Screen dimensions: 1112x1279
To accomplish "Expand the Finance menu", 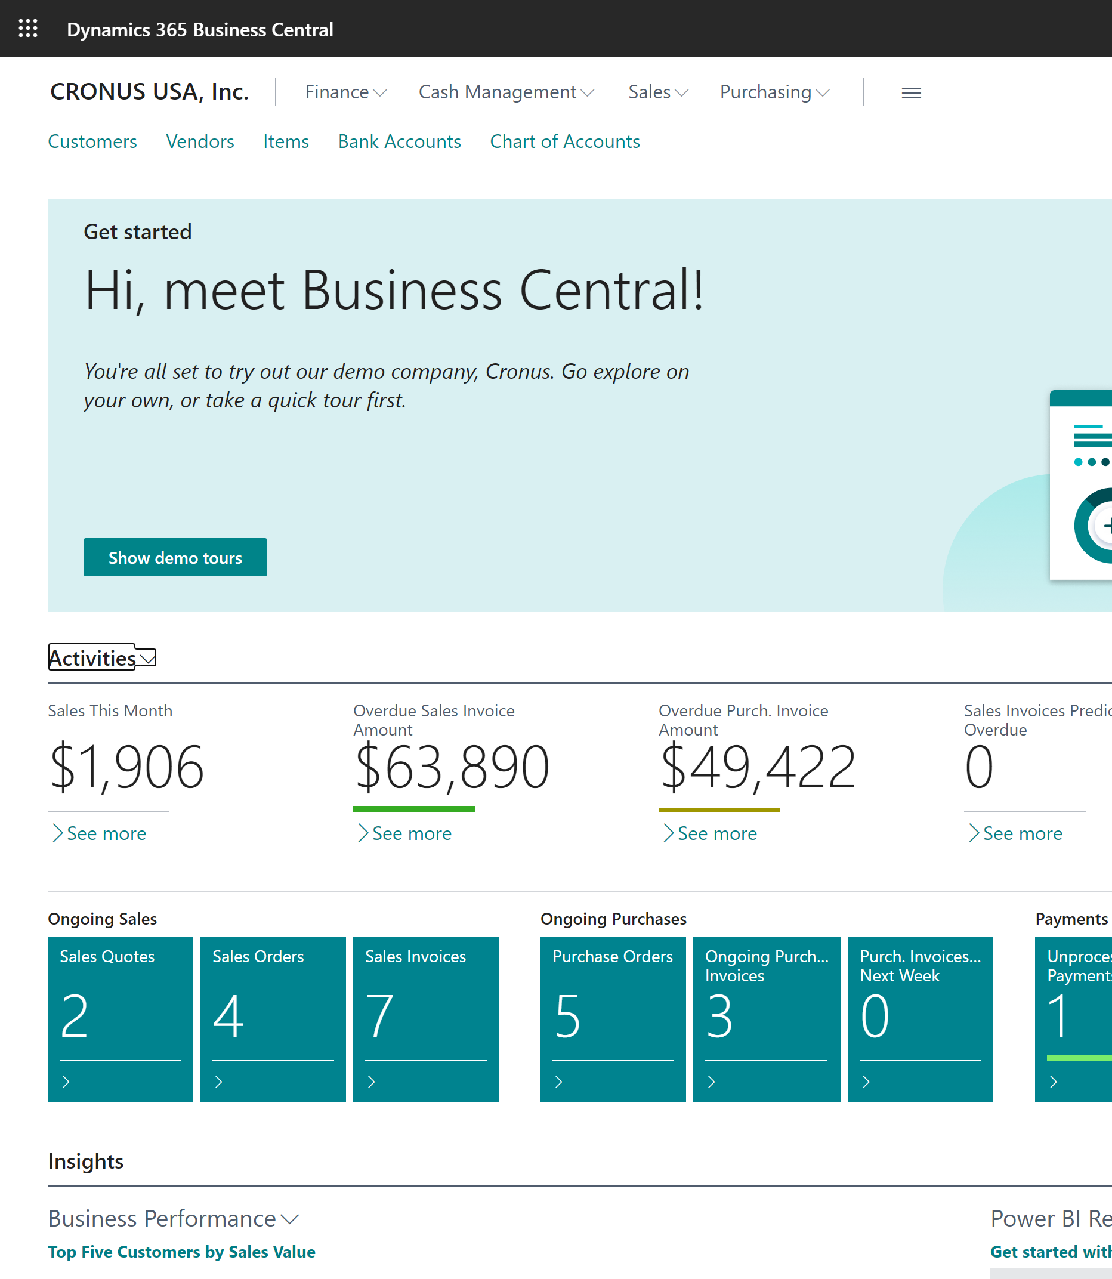I will click(x=345, y=92).
